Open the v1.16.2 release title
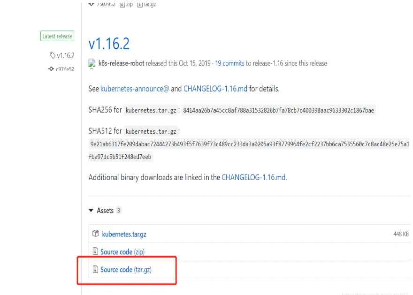 click(109, 44)
